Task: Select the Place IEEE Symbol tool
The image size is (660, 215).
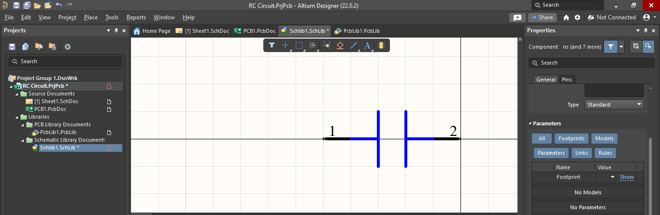Action: [x=340, y=45]
